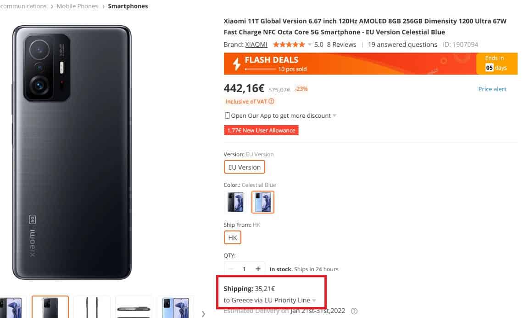Image resolution: width=524 pixels, height=318 pixels.
Task: Click the five-star rating icons
Action: click(x=289, y=44)
